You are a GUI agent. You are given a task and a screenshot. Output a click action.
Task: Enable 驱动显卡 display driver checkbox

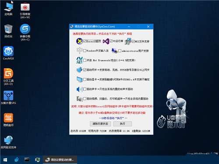tap(85, 80)
